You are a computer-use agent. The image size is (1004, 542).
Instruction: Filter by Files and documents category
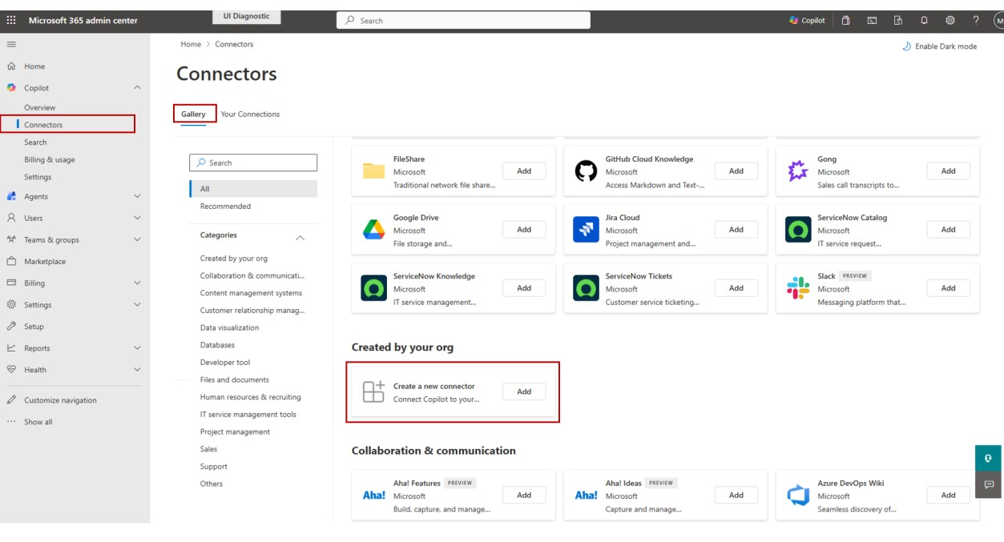[235, 379]
